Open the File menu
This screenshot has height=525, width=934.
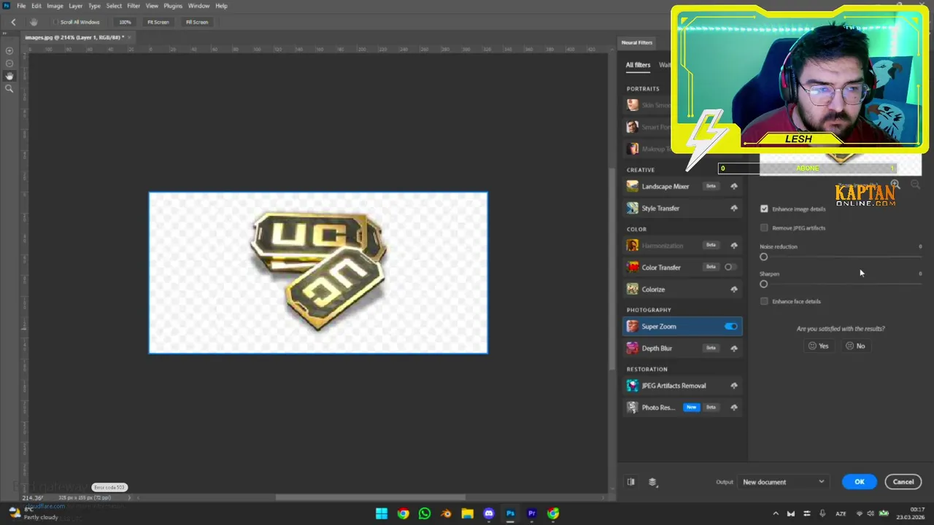(21, 6)
